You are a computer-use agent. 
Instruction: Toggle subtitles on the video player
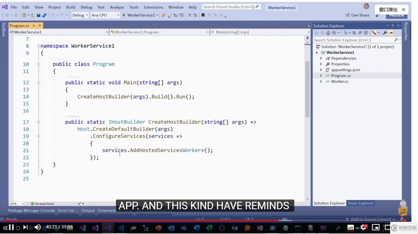click(351, 228)
